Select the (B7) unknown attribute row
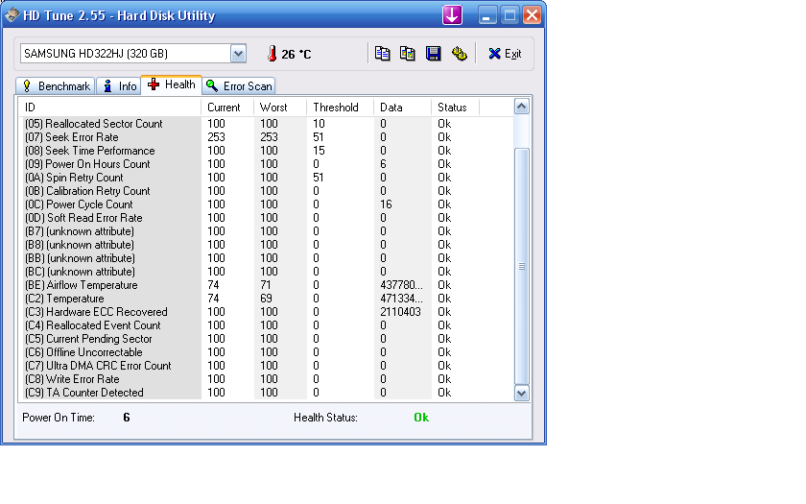This screenshot has height=504, width=806. tap(267, 231)
